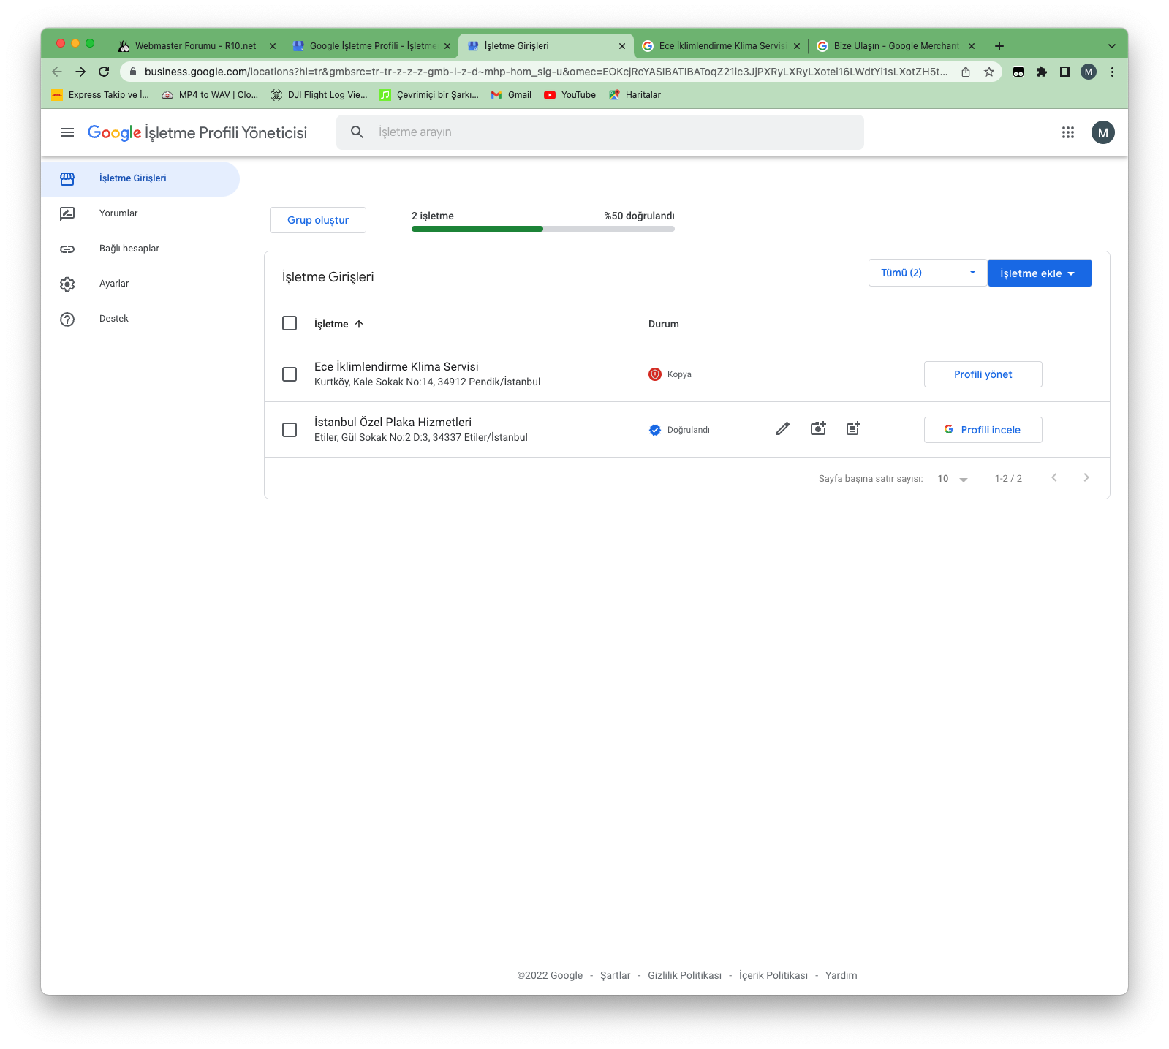Add a photo to İstanbul Özel Plaka Hizmetleri
The height and width of the screenshot is (1049, 1169).
pyautogui.click(x=818, y=429)
